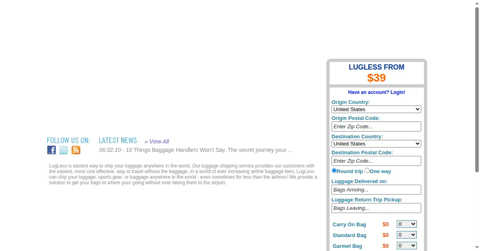Click the Bags Arriving date field
This screenshot has width=480, height=251.
[x=376, y=190]
